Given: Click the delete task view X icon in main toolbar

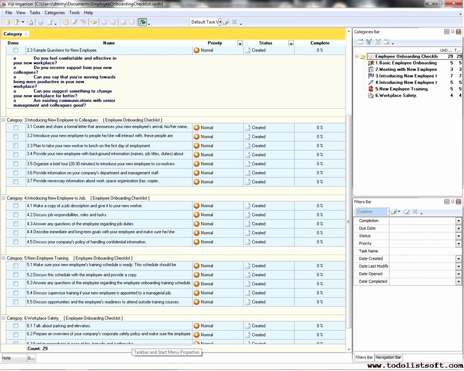Looking at the screenshot, I should tap(234, 22).
